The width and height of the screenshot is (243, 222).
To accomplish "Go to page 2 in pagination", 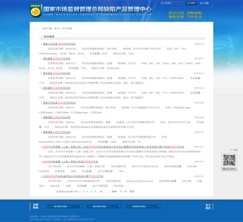I will (x=83, y=191).
